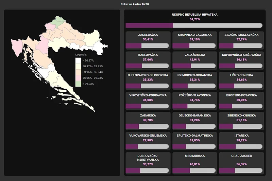Screen dimensions: 272x181
Task: Click the Ukupno Republika Hrvatska progress bar
Action: (194, 25)
